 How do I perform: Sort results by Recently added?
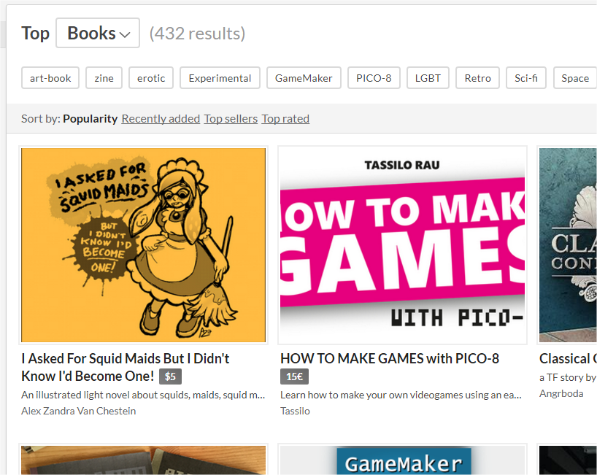[x=161, y=119]
